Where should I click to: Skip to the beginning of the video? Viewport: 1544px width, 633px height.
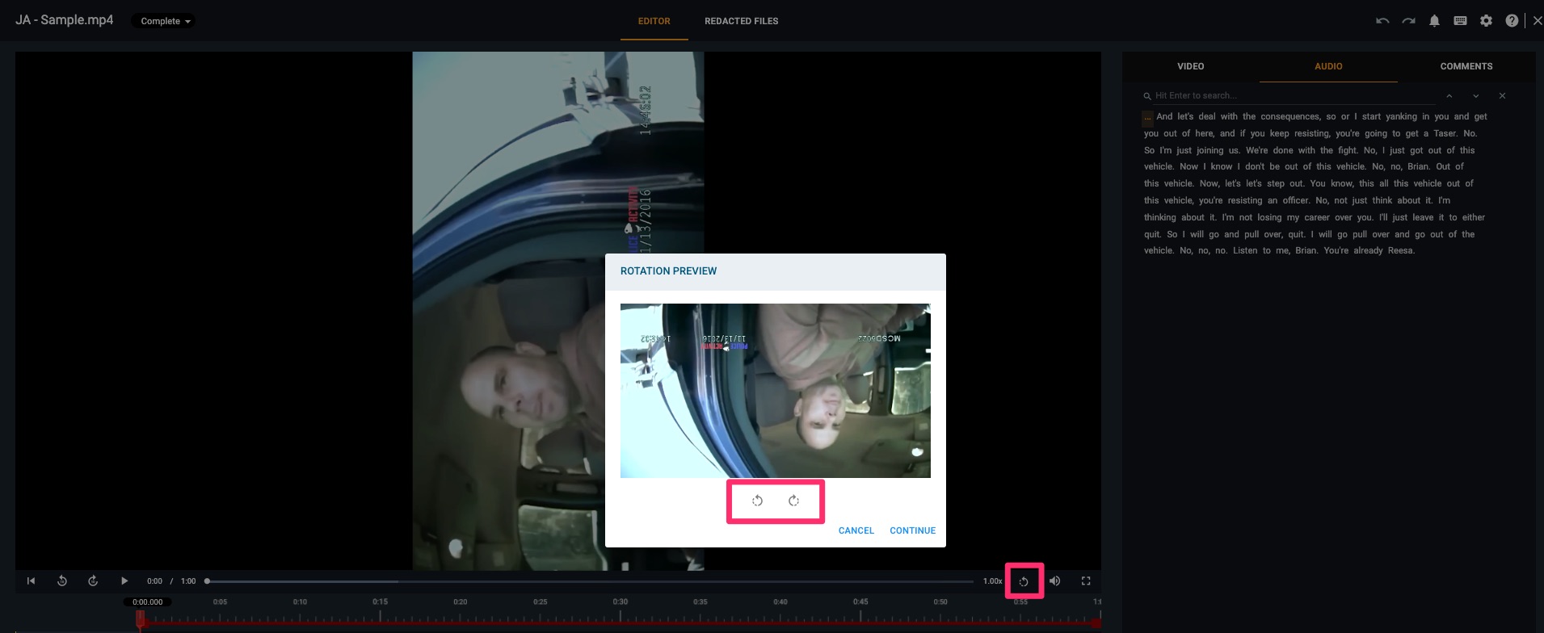pos(31,581)
